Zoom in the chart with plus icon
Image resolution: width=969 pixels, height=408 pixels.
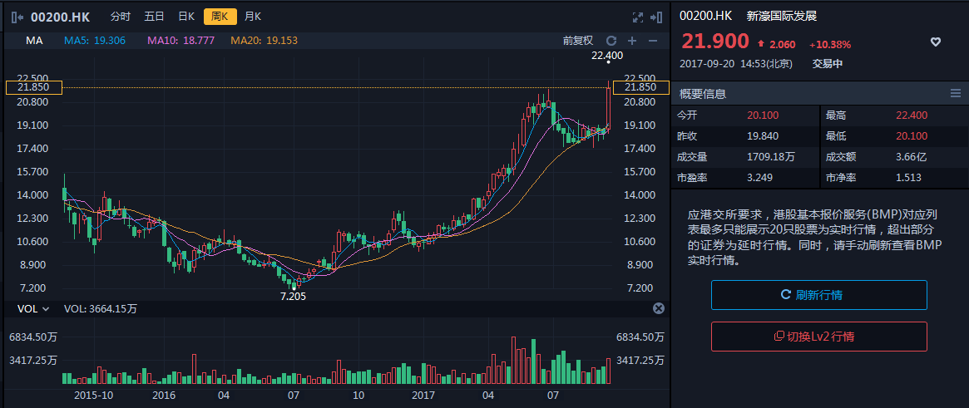click(632, 40)
